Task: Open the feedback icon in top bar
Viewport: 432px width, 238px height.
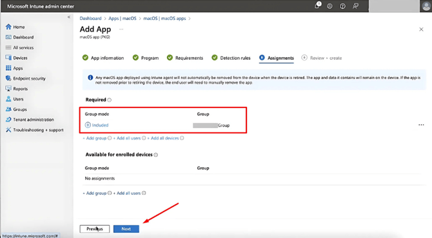Action: [x=355, y=6]
